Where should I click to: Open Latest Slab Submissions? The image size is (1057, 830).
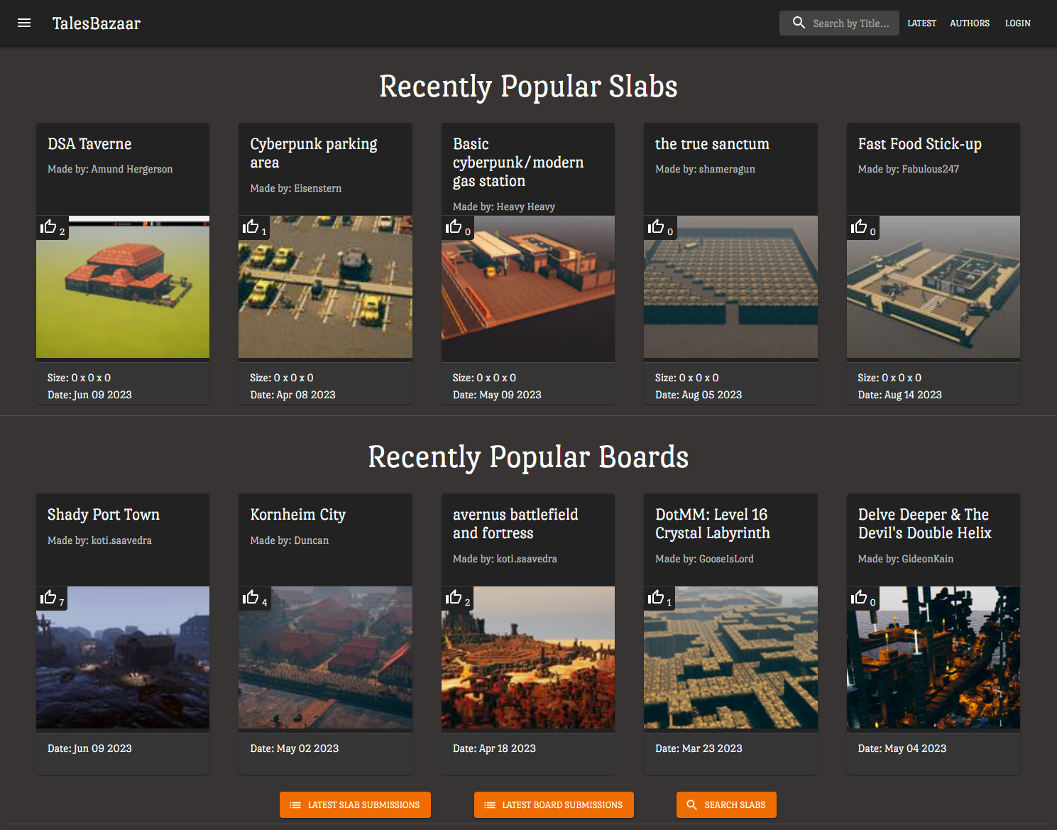click(355, 804)
